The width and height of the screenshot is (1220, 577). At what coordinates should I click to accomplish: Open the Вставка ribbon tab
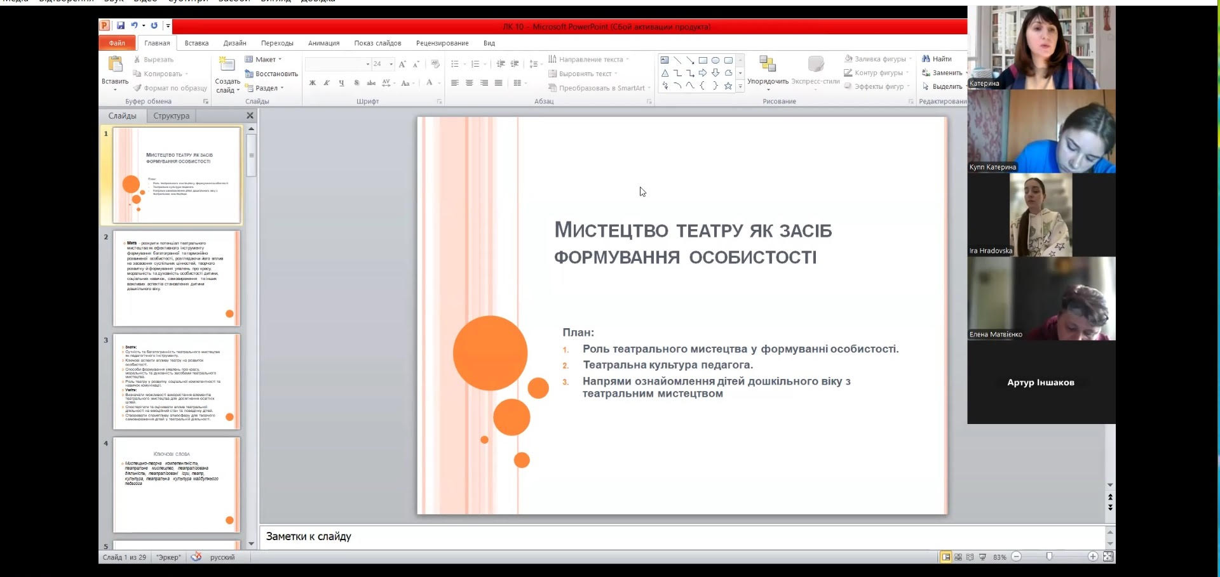[196, 43]
